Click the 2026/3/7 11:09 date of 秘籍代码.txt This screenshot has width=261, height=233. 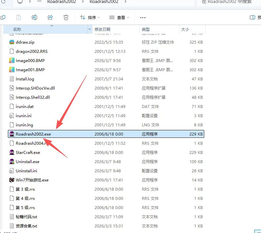(109, 217)
